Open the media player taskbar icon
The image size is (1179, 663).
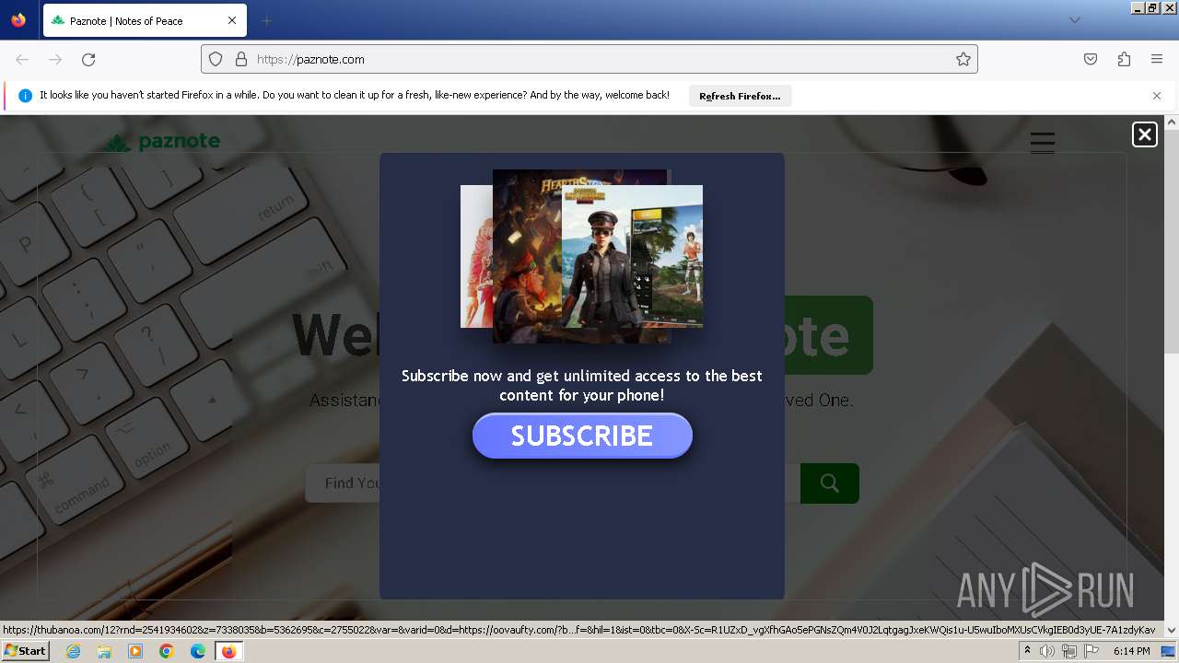click(x=135, y=651)
